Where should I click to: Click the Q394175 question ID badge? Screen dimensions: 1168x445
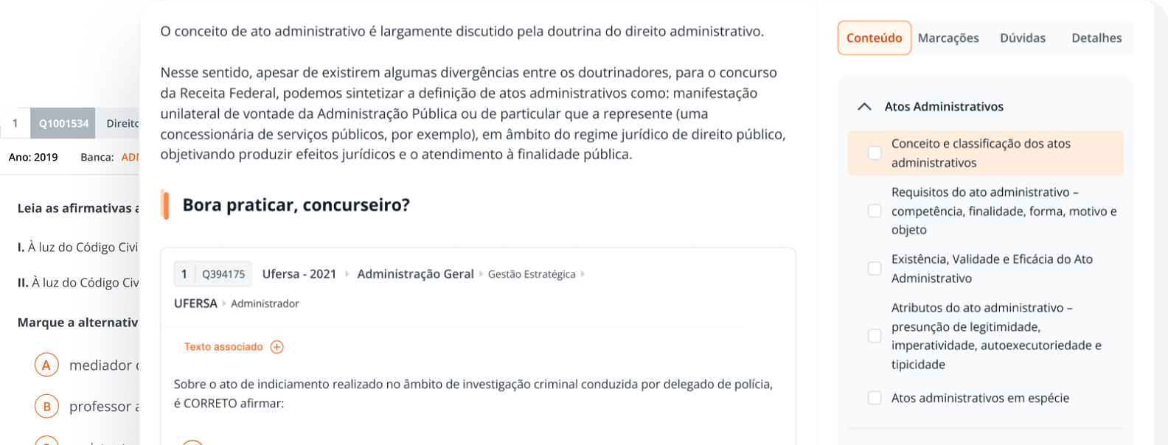(223, 274)
